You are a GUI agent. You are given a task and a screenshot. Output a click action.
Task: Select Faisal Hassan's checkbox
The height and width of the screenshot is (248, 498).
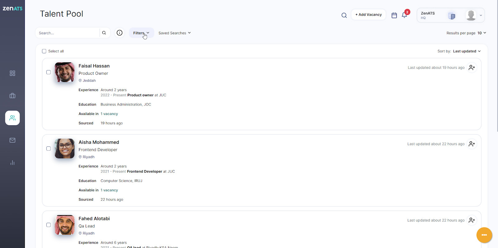(x=49, y=72)
